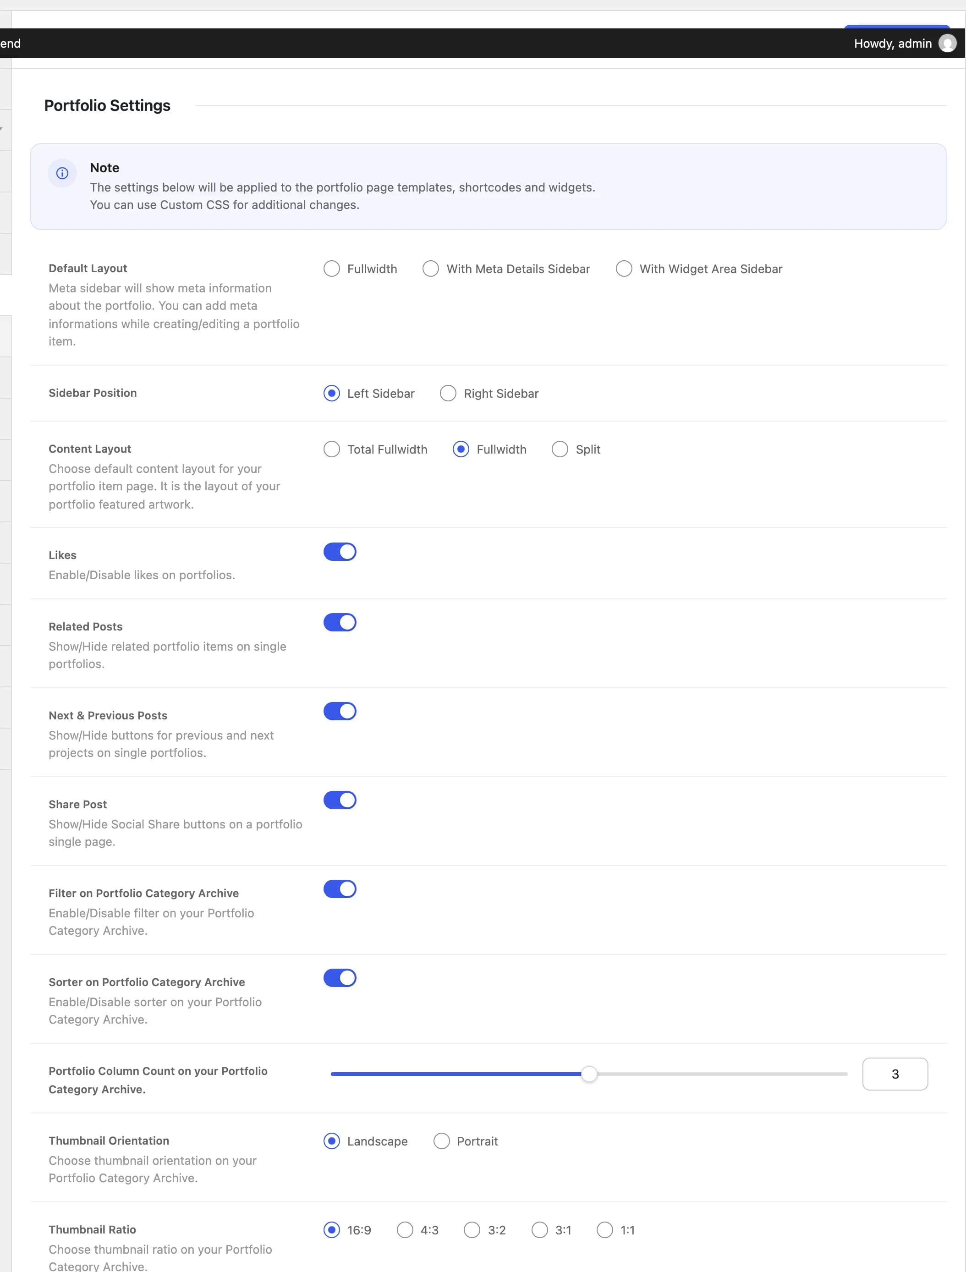Click the Content Layout label
The width and height of the screenshot is (966, 1272).
click(90, 449)
